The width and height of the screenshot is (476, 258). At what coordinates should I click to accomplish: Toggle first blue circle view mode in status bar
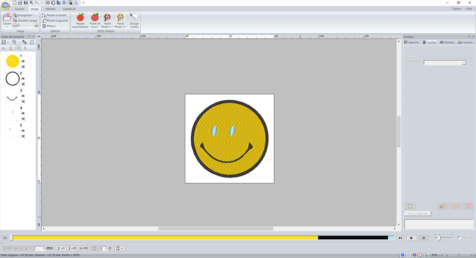[x=402, y=255]
